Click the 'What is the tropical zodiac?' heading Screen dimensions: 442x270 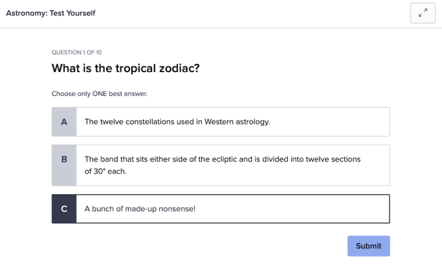coord(125,69)
